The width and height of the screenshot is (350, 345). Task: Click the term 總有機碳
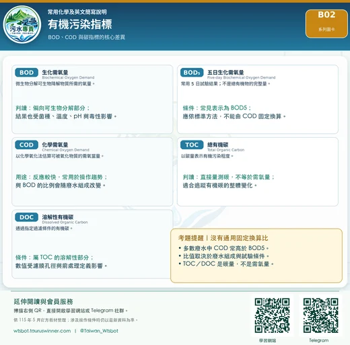217,145
